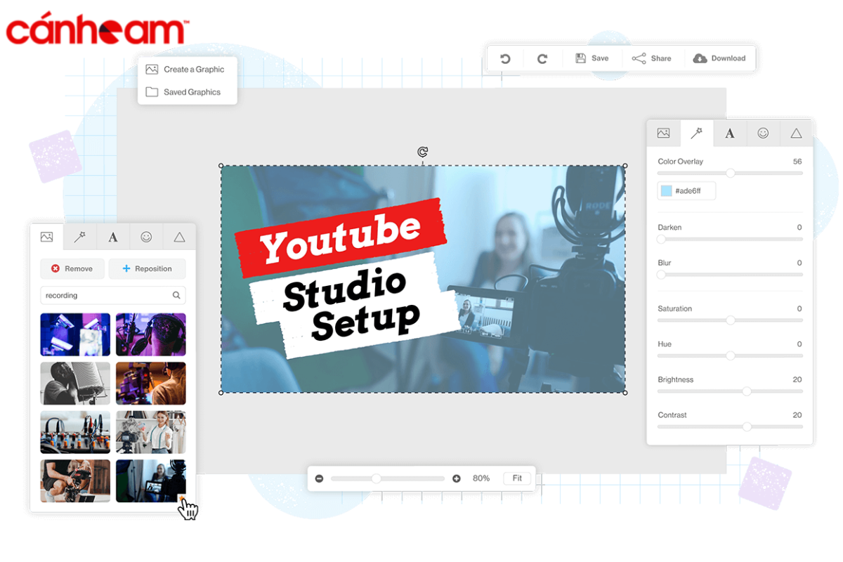This screenshot has height=562, width=843.
Task: Select triangle shapes tab in left panel
Action: pos(179,237)
